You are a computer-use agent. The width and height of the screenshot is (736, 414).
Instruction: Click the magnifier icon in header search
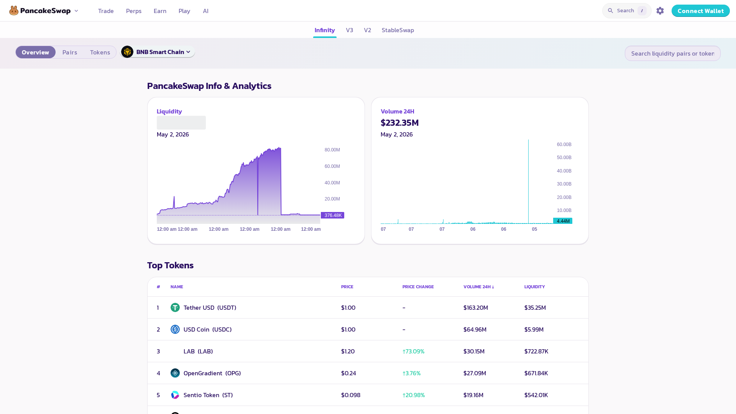pyautogui.click(x=611, y=11)
